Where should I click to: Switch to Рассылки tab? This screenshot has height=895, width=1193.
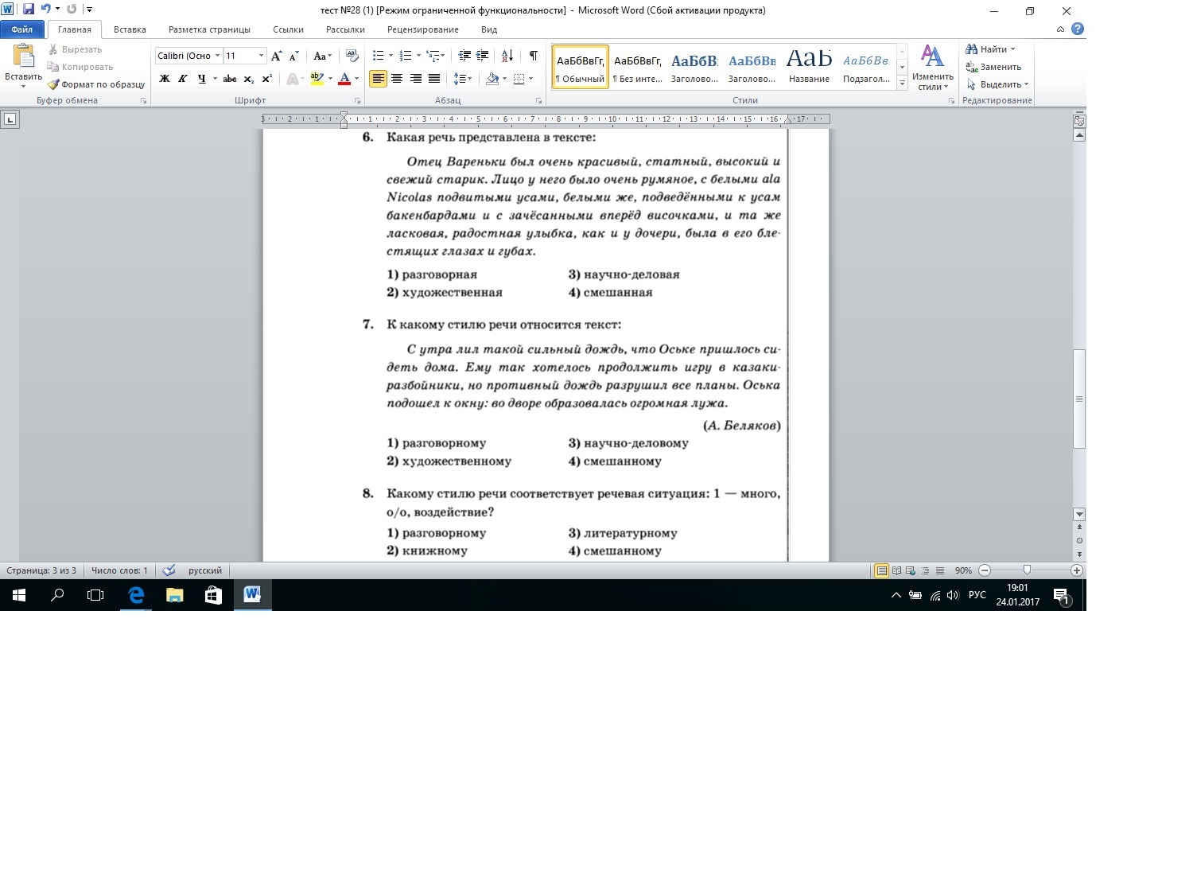pyautogui.click(x=345, y=29)
